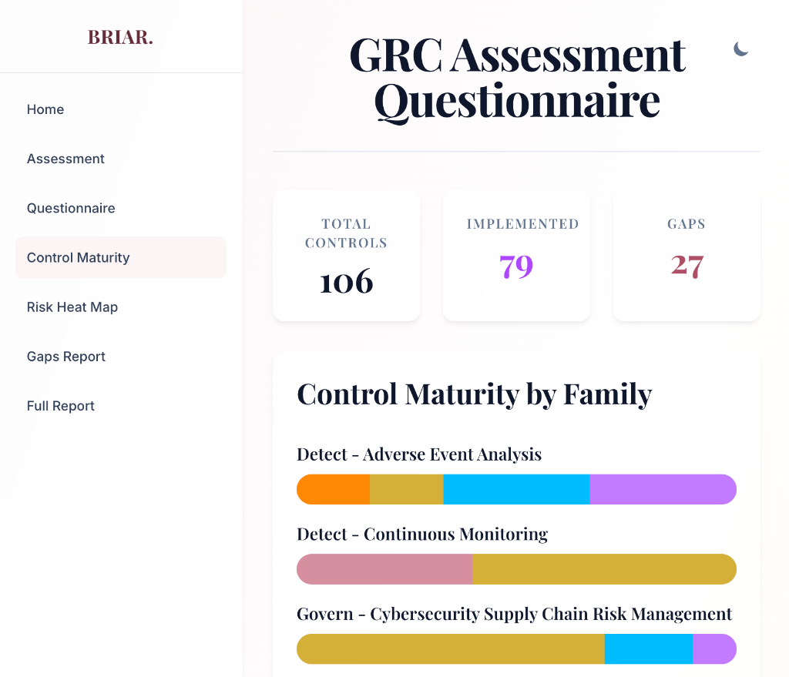The height and width of the screenshot is (677, 789).
Task: Navigate to the Assessment section
Action: [65, 159]
